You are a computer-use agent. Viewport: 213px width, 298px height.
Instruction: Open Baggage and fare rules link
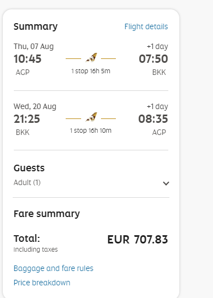point(54,268)
